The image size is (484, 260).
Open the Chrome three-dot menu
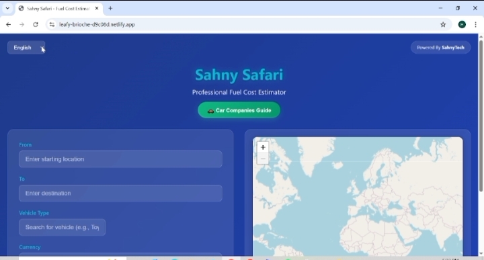pyautogui.click(x=475, y=24)
